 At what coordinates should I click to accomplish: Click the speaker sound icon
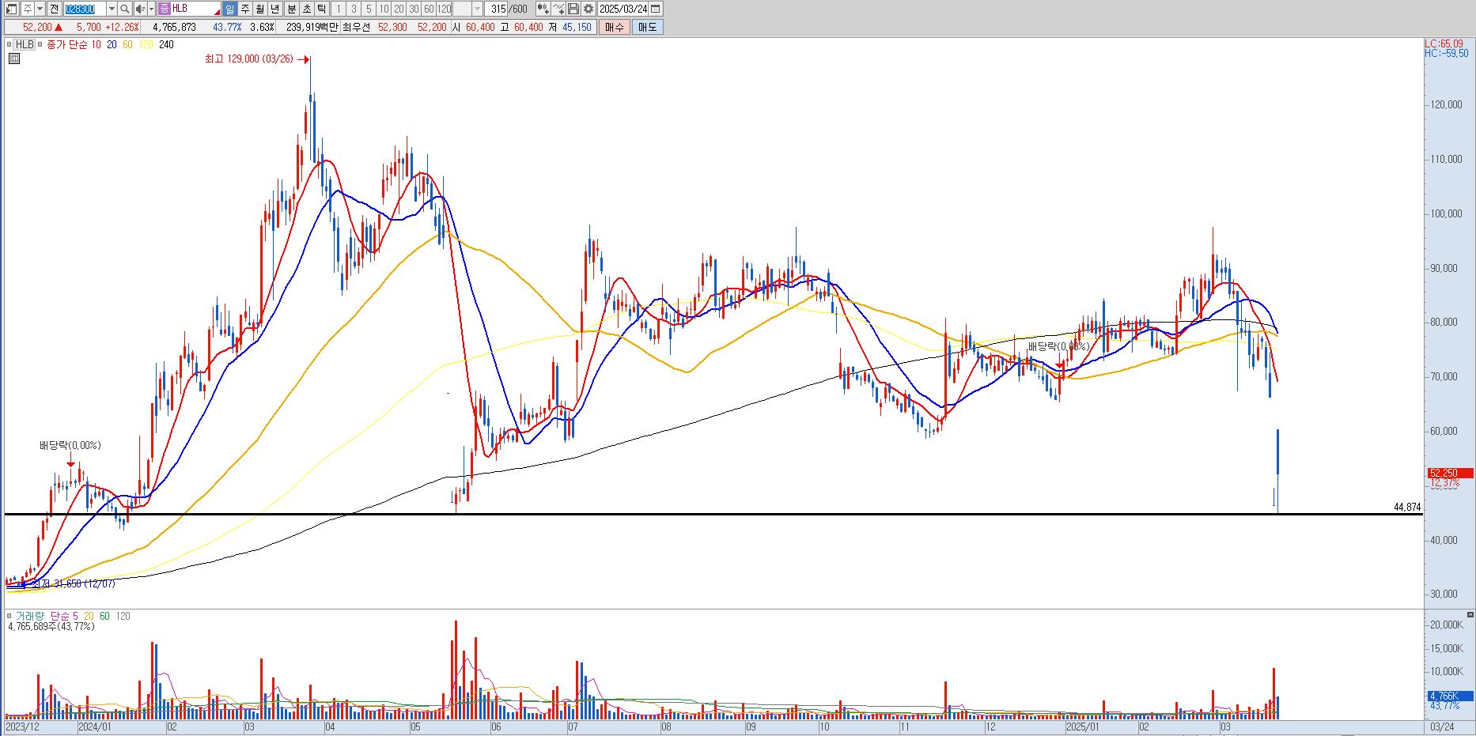click(140, 9)
